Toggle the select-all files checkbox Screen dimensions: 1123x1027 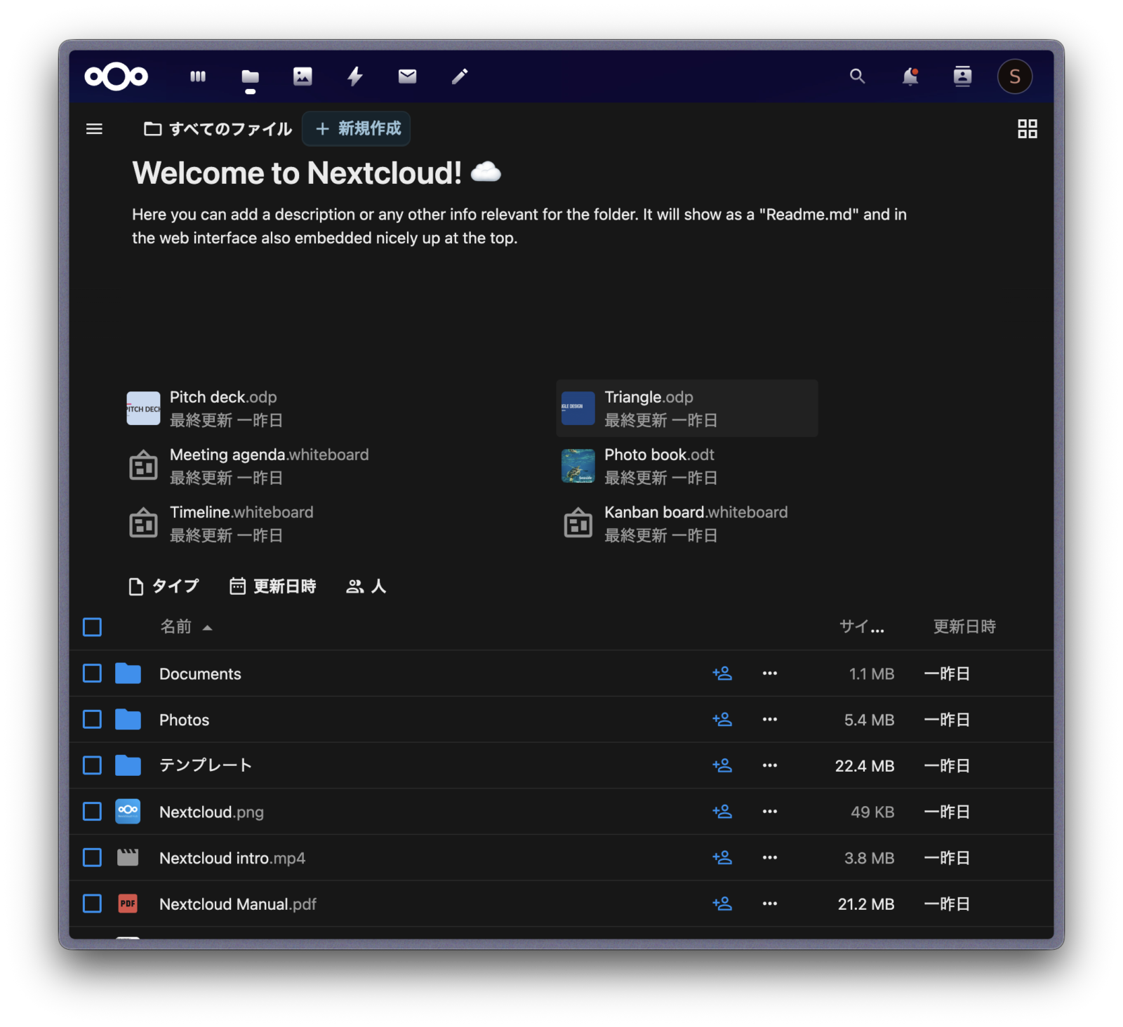93,627
